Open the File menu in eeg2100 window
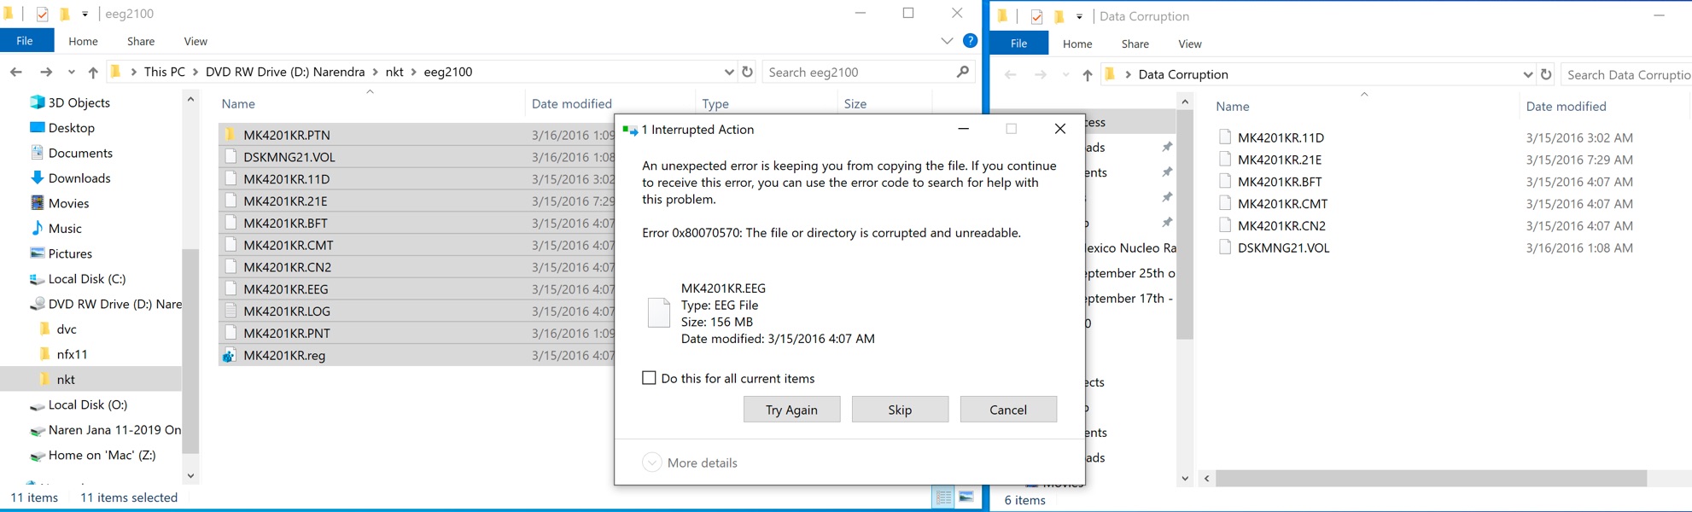Image resolution: width=1692 pixels, height=512 pixels. coord(25,41)
